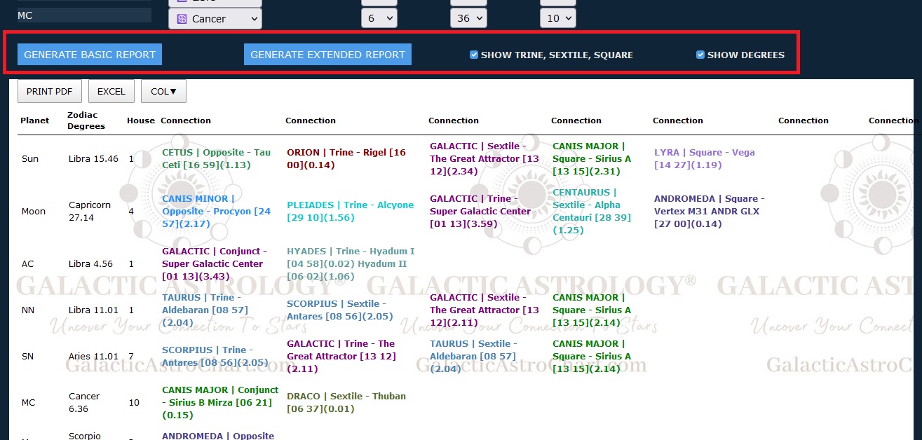Export the table with Excel button

(x=111, y=92)
